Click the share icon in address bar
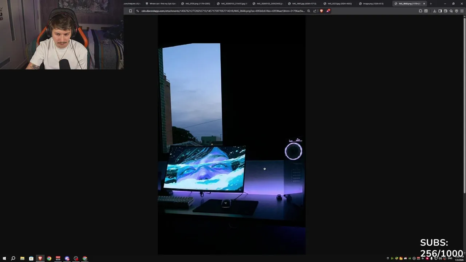Image resolution: width=466 pixels, height=262 pixels. point(315,11)
